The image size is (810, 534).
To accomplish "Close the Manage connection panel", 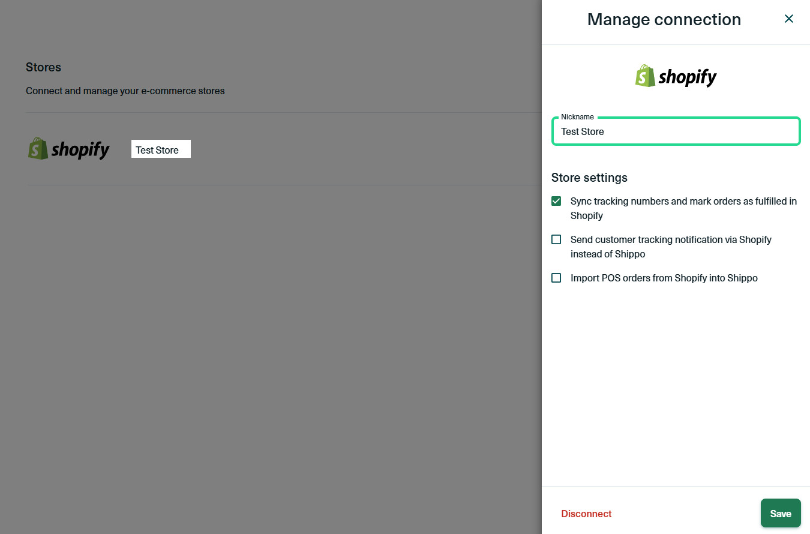I will click(788, 19).
